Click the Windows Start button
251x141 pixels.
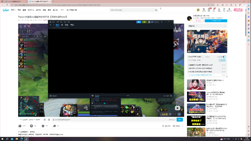coord(2,139)
